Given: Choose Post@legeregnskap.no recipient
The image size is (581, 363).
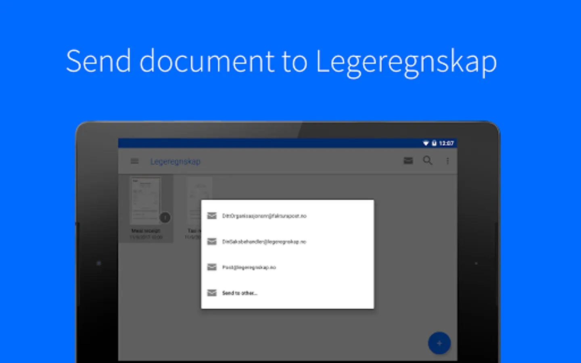Looking at the screenshot, I should (287, 267).
